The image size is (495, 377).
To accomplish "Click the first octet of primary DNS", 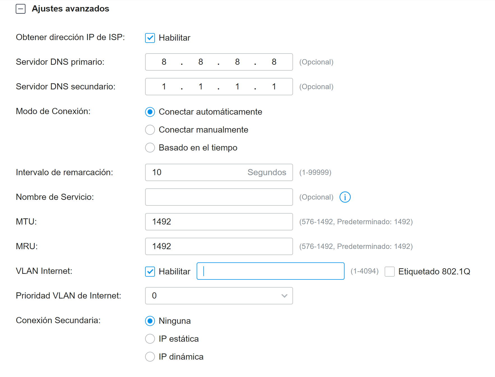I will (x=164, y=62).
